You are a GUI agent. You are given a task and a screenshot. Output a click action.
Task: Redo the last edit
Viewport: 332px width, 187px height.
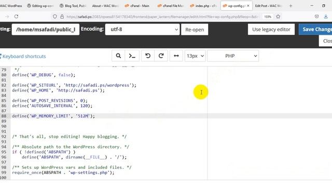coord(161,56)
